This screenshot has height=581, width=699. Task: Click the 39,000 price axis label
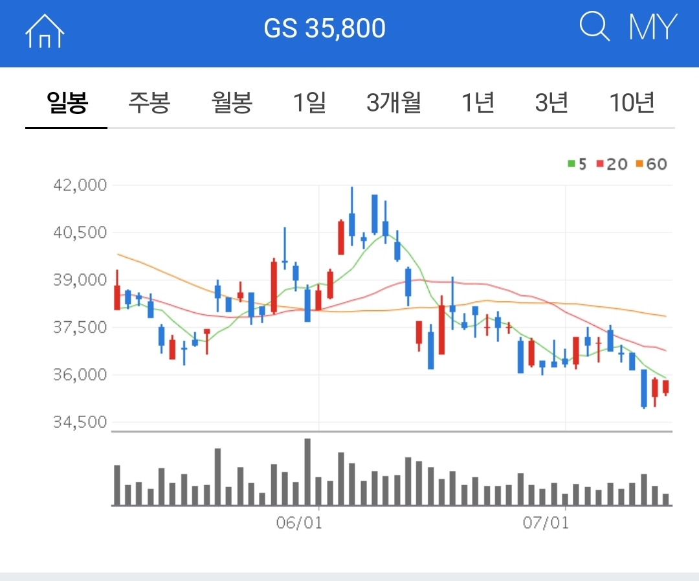tap(80, 280)
